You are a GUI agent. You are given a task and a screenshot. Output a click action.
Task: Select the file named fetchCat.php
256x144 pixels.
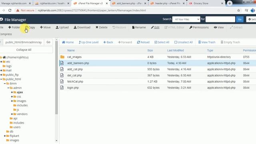pos(75,82)
